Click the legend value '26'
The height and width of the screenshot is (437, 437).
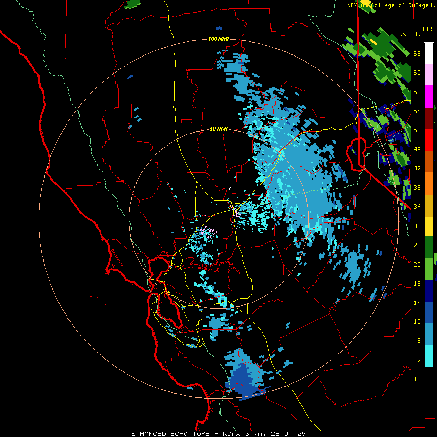click(417, 245)
